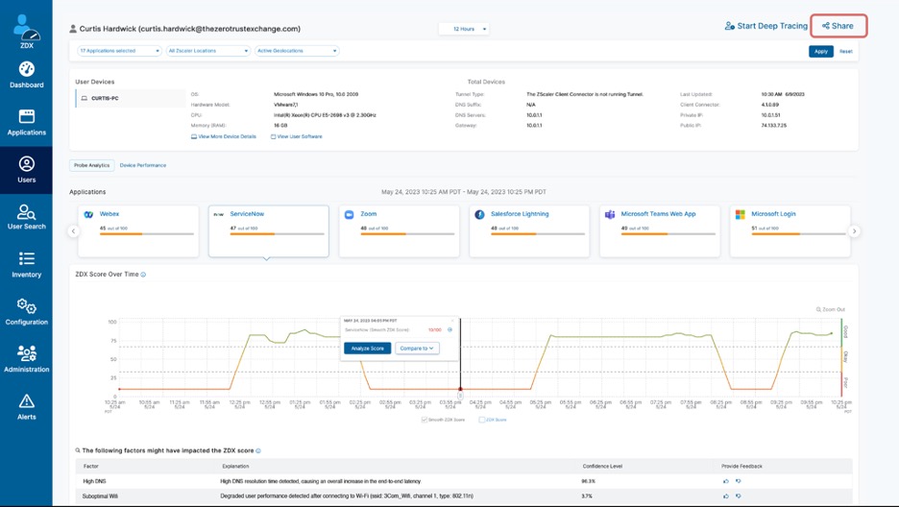Select the Probe Analytics tab
The image size is (899, 507).
pyautogui.click(x=92, y=165)
